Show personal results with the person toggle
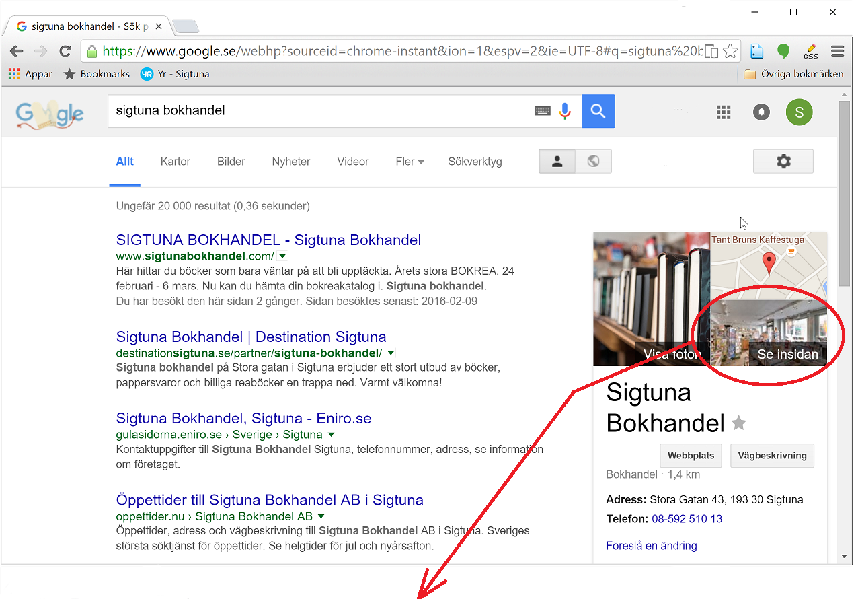Viewport: 856px width, 599px height. (557, 162)
